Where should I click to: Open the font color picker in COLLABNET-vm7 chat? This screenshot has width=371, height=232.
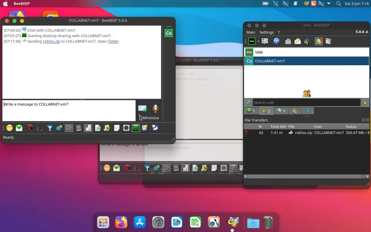tap(40, 128)
